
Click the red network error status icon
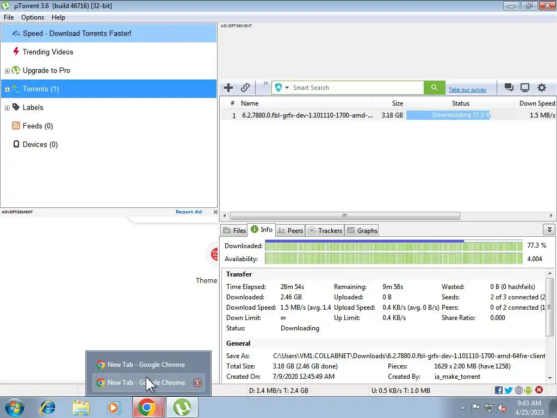(x=539, y=390)
